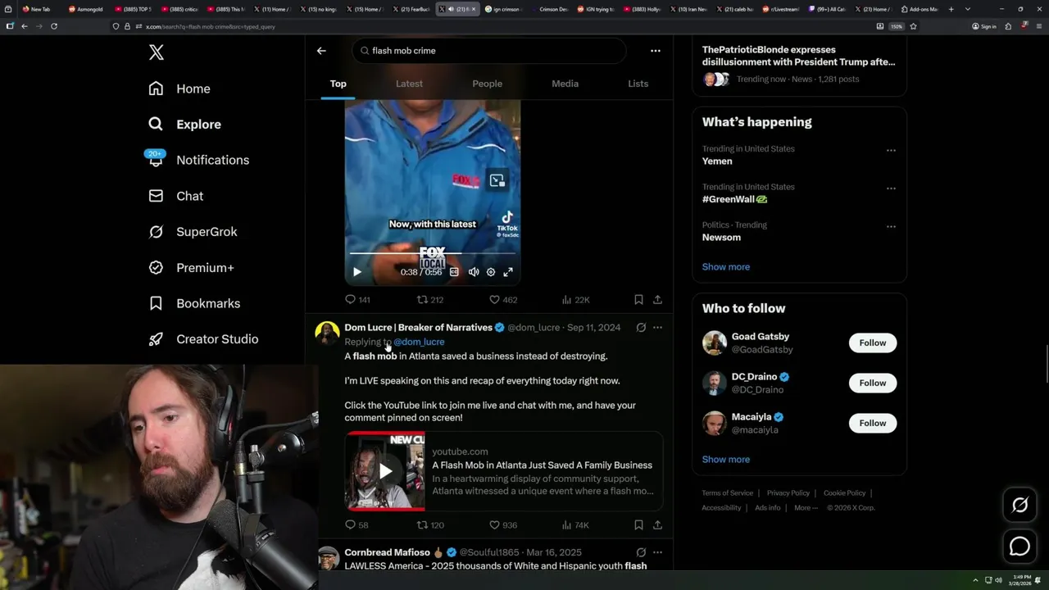This screenshot has height=590, width=1049.
Task: Open Dom Lucre profile avatar
Action: (327, 334)
